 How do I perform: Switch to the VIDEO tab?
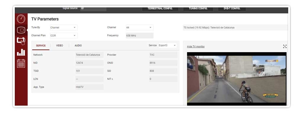59,46
